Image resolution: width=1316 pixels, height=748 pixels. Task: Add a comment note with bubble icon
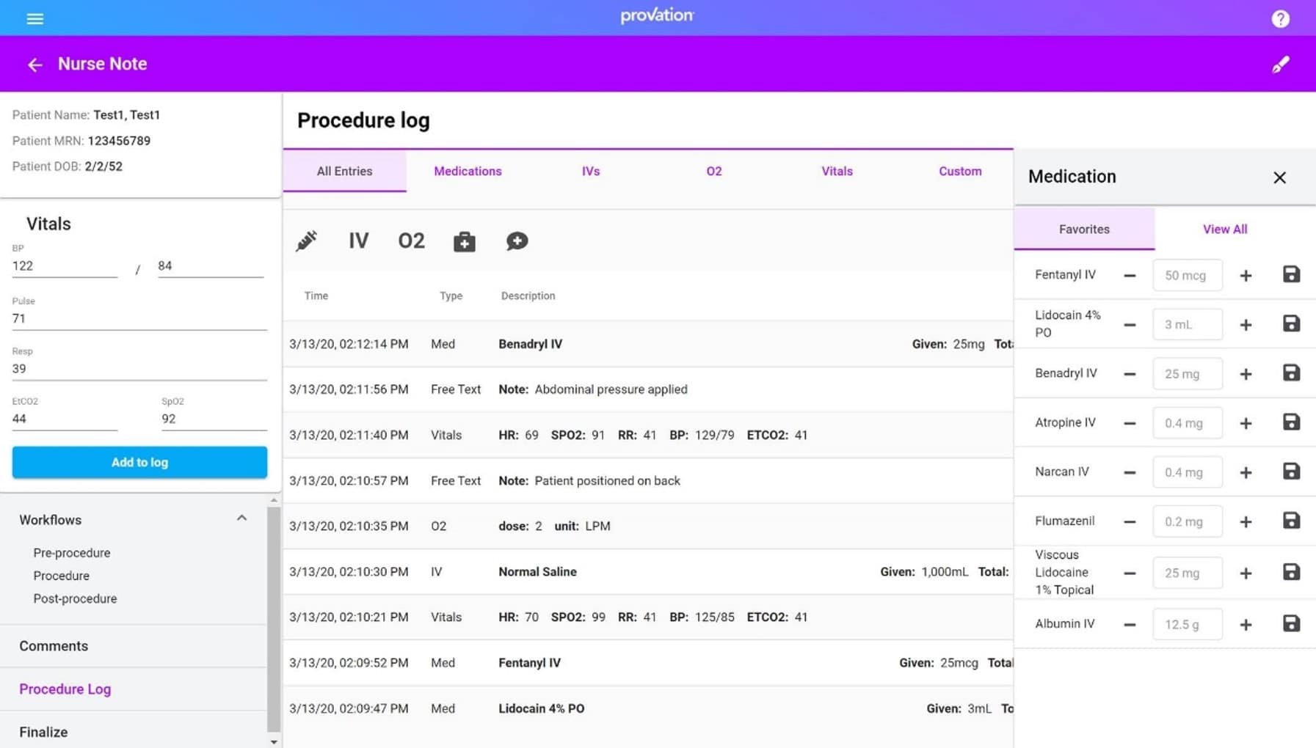click(517, 241)
